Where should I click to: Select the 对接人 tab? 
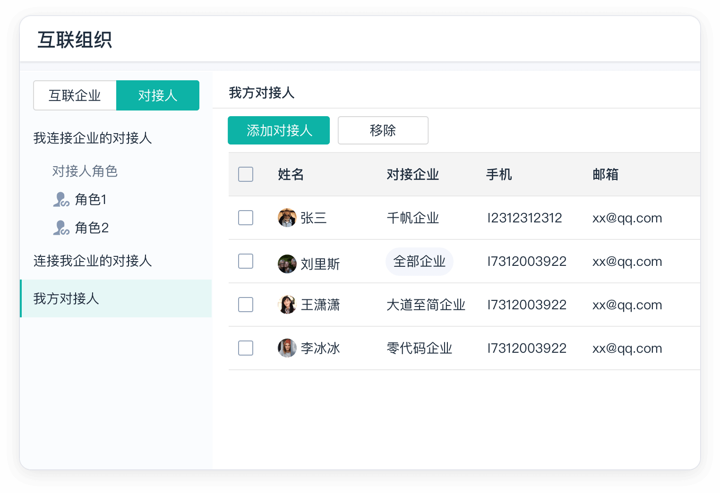(157, 95)
